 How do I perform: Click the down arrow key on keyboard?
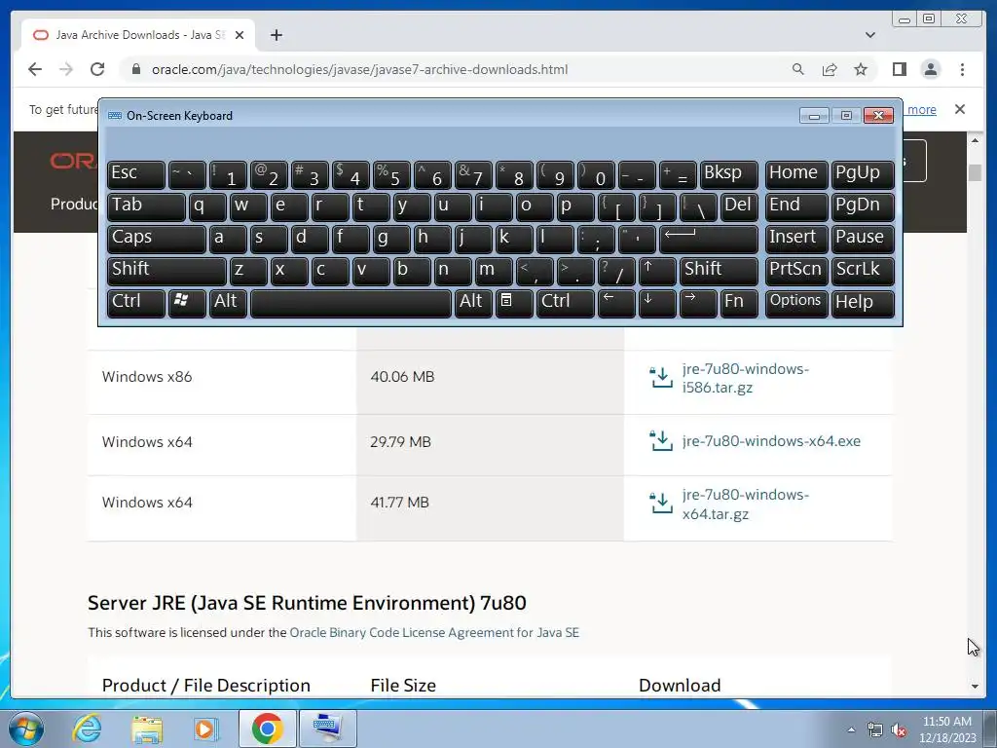click(x=657, y=303)
